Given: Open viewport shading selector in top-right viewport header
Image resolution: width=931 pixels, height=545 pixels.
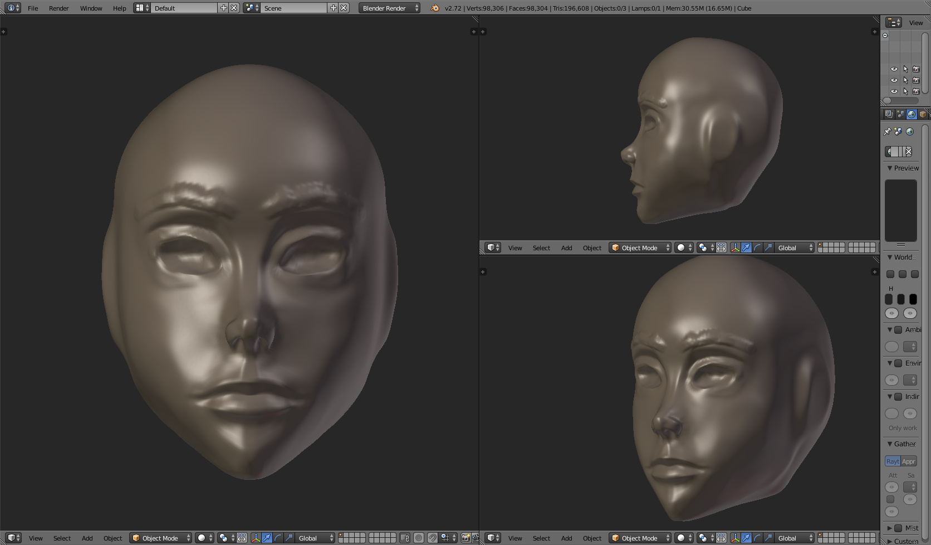Looking at the screenshot, I should (x=684, y=247).
